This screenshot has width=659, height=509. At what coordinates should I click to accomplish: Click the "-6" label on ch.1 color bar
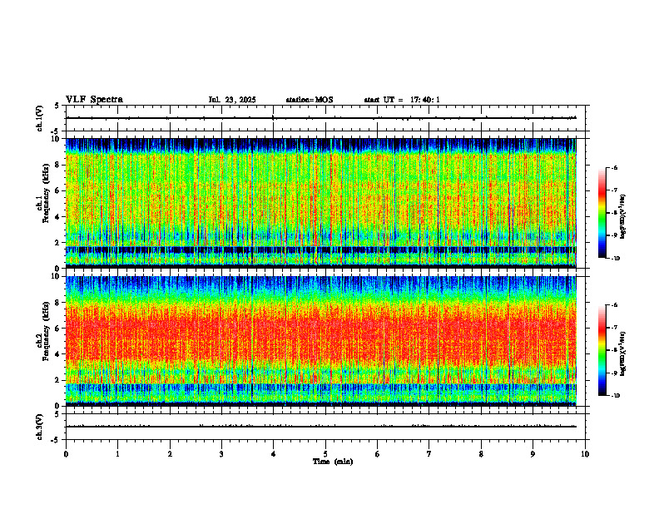614,168
